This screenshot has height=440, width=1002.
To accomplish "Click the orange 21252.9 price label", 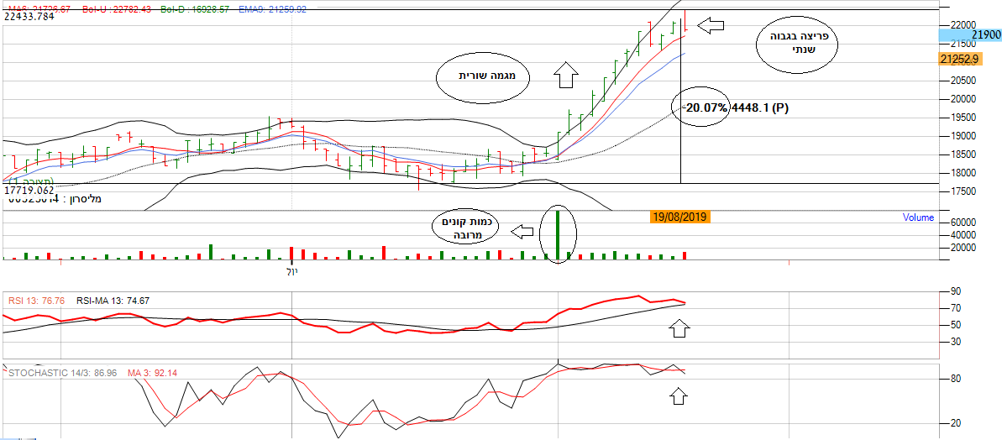I will [961, 60].
